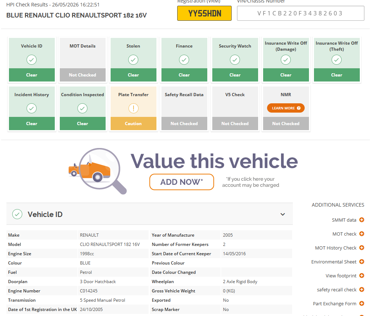Click the Incident History checkmark icon
The width and height of the screenshot is (387, 316).
[x=32, y=108]
